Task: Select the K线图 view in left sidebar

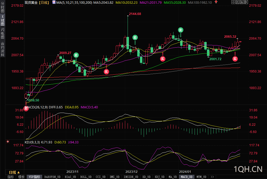Action: click(3, 20)
